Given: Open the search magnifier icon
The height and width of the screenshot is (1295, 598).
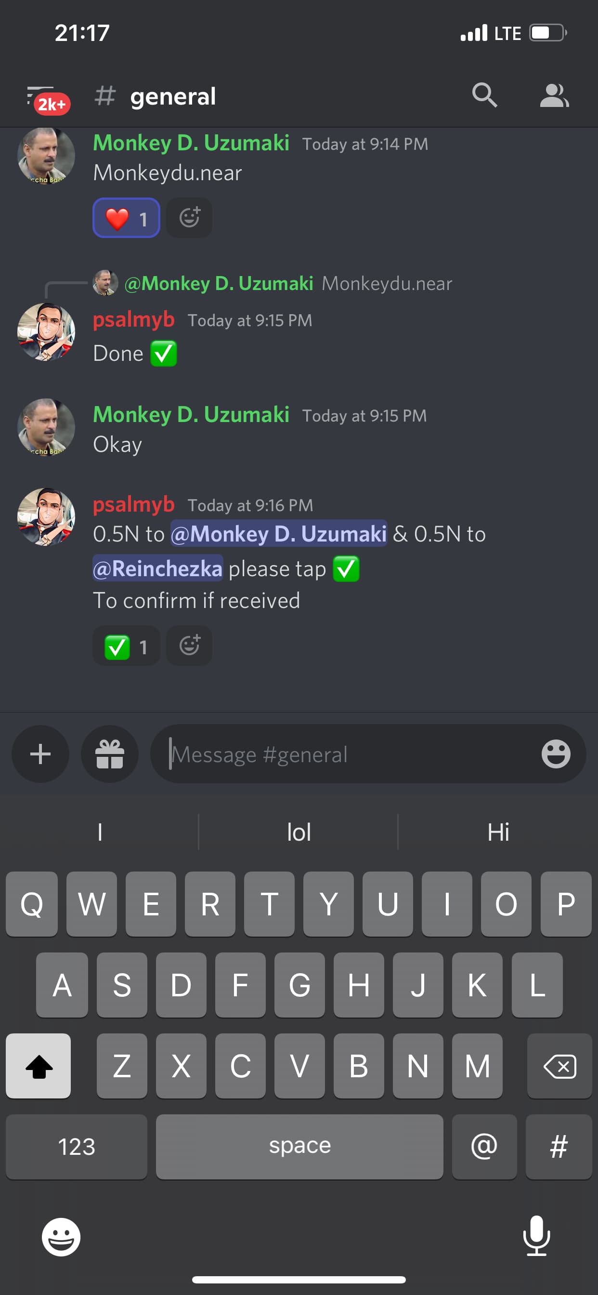Looking at the screenshot, I should point(484,95).
